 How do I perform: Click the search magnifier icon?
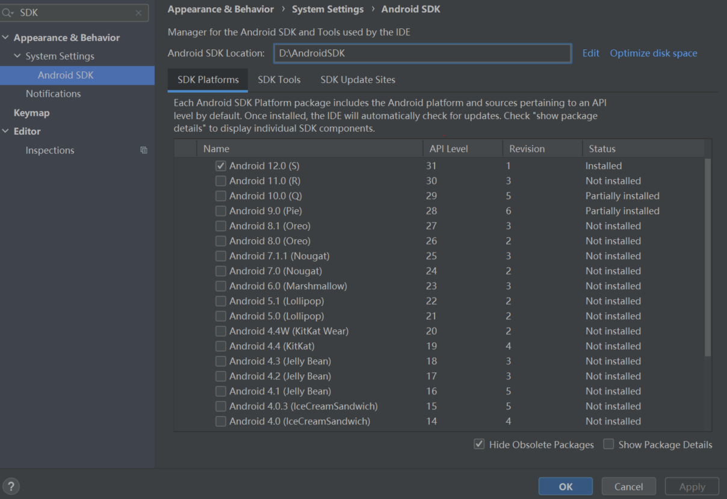point(8,13)
